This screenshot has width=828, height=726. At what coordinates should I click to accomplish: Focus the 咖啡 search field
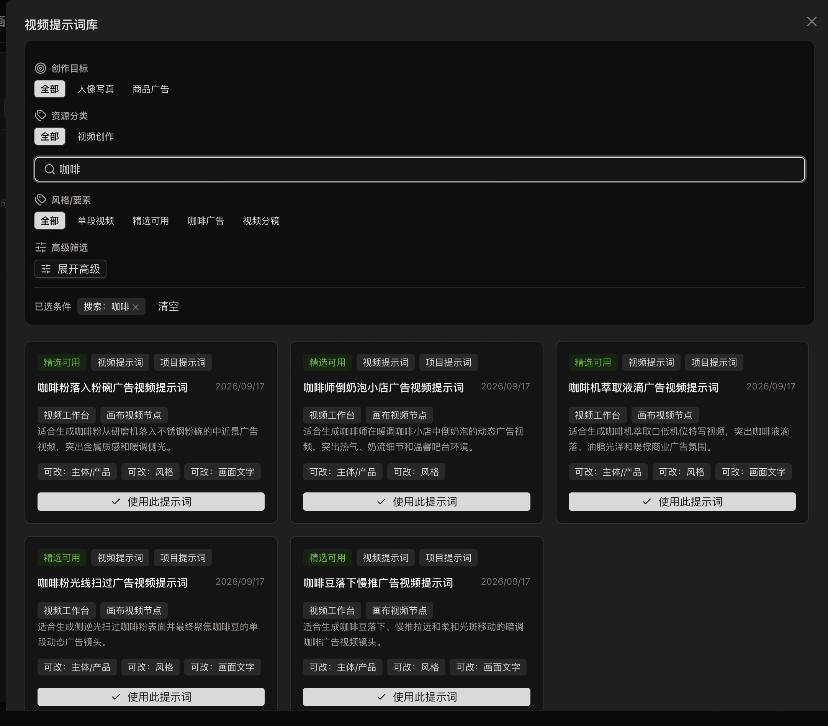pos(420,169)
